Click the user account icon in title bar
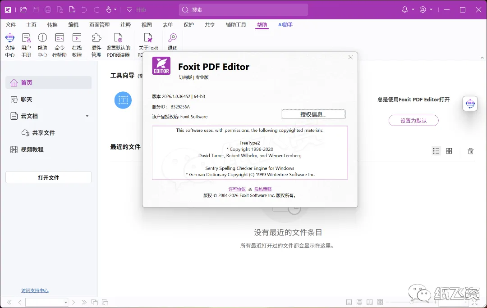This screenshot has height=308, width=487. [423, 9]
